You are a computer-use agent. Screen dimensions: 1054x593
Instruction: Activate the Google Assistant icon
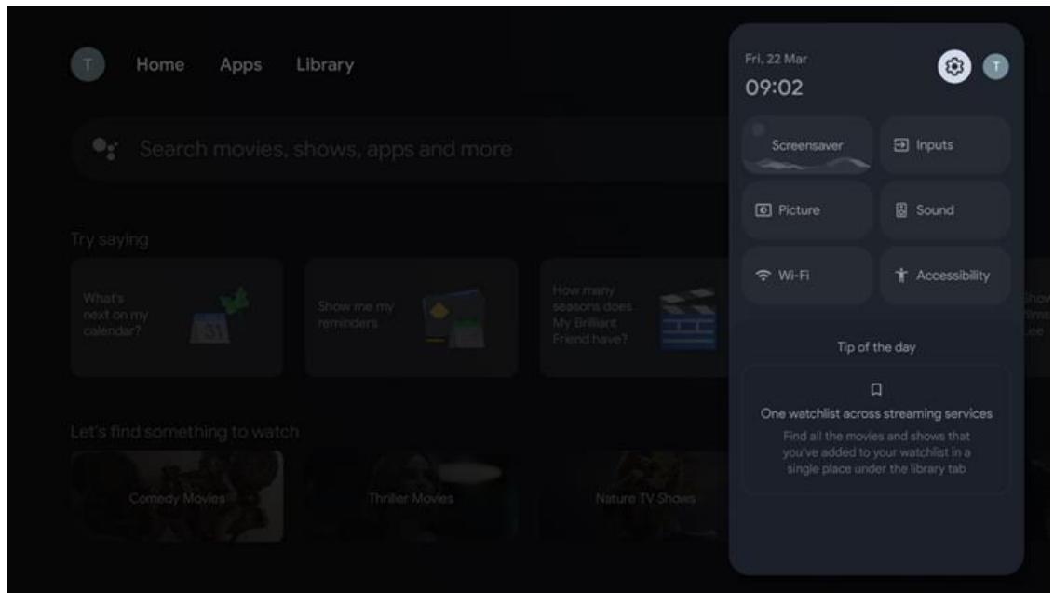[x=105, y=149]
